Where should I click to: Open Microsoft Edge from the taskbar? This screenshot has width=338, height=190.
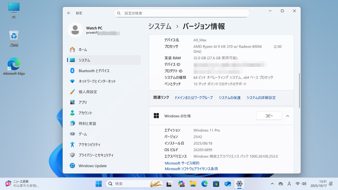tap(204, 184)
